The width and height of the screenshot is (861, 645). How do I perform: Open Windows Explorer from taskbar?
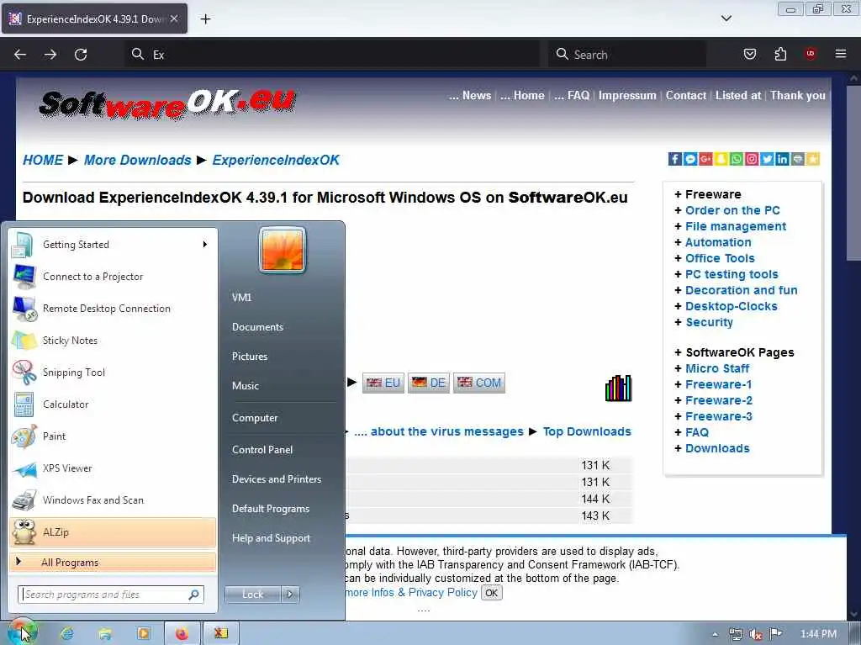pyautogui.click(x=105, y=633)
